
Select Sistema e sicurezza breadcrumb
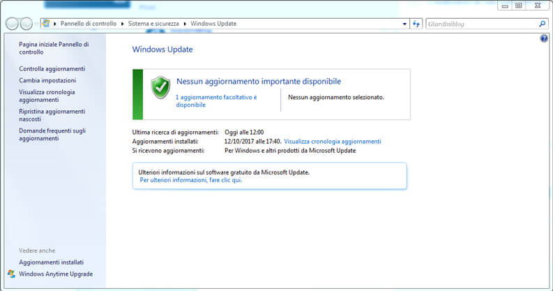pyautogui.click(x=153, y=24)
